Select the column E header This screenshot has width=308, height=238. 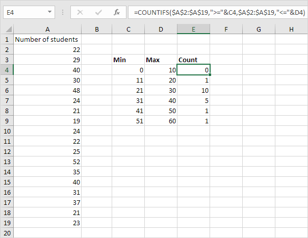(193, 29)
